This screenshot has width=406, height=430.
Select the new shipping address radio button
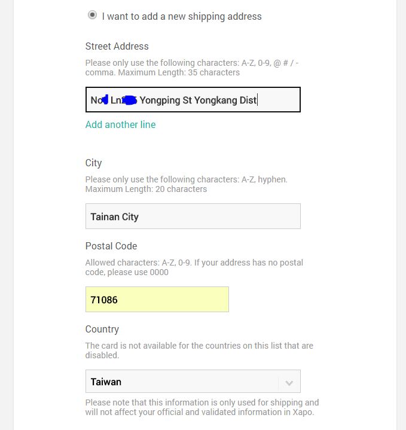[92, 16]
